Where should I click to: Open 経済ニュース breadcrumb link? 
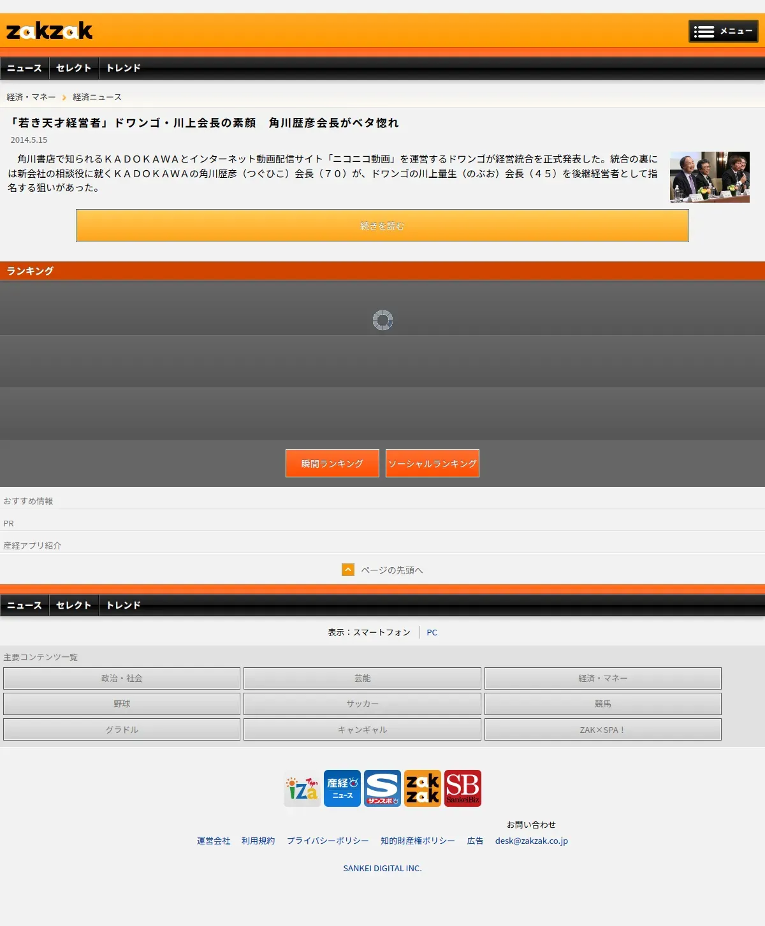(x=97, y=97)
